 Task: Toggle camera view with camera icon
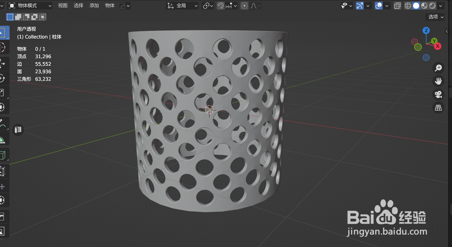coord(438,94)
